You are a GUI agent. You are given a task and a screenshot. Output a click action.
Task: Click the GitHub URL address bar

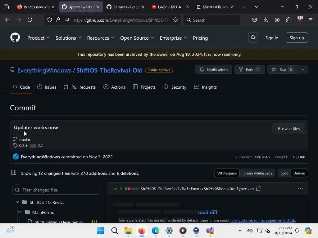click(x=120, y=20)
